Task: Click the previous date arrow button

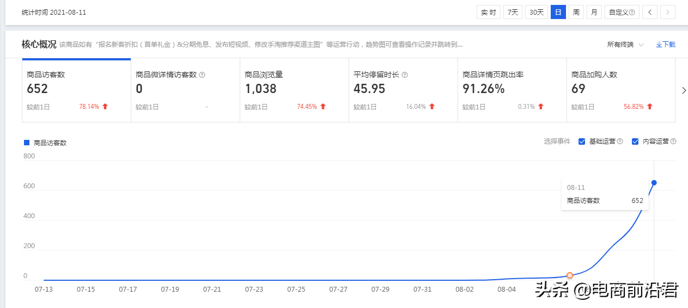Action: 649,12
